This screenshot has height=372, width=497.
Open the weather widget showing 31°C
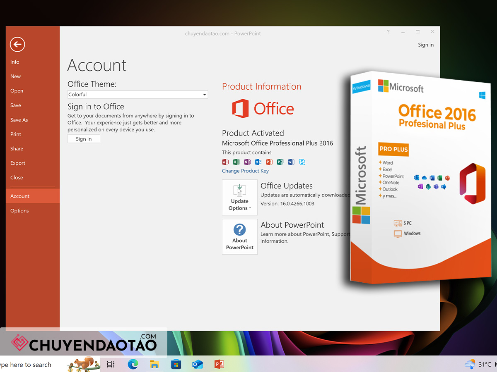point(479,364)
